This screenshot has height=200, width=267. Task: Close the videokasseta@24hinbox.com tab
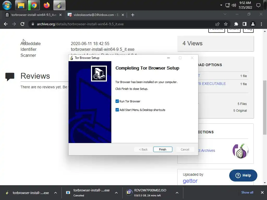123,15
